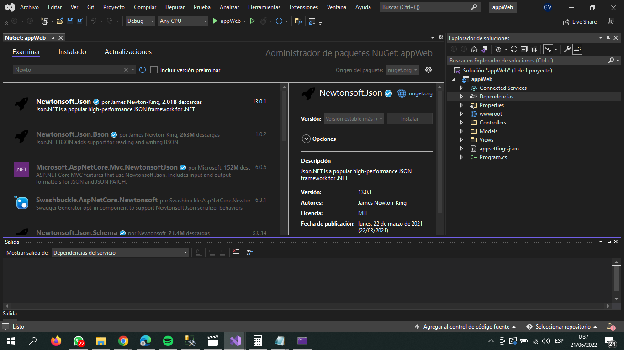
Task: Click Seleccionar repositorio in status bar
Action: (x=562, y=327)
